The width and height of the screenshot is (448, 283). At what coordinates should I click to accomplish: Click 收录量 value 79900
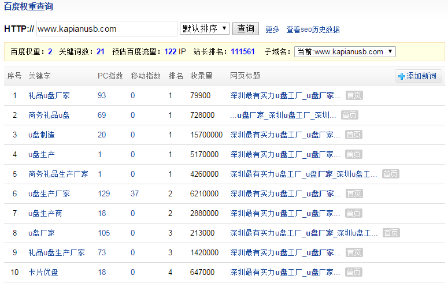point(200,95)
